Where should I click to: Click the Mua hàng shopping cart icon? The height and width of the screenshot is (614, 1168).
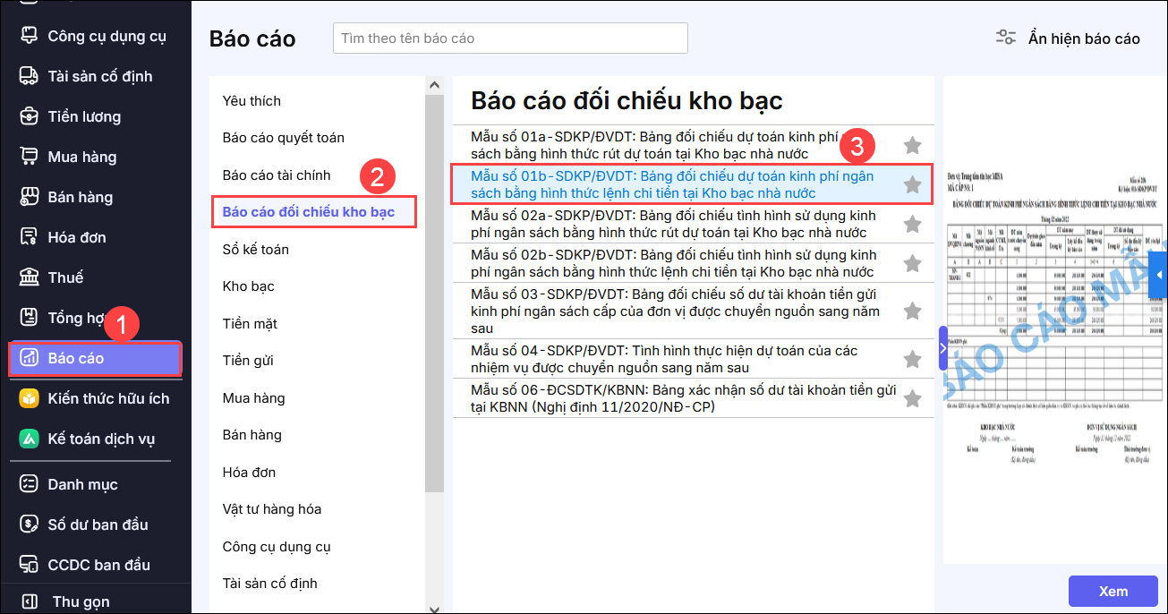[30, 157]
